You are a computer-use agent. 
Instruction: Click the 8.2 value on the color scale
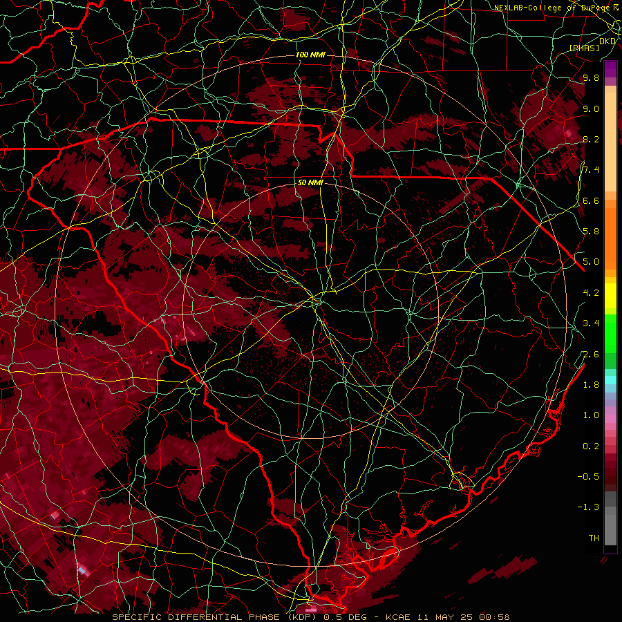[x=591, y=139]
